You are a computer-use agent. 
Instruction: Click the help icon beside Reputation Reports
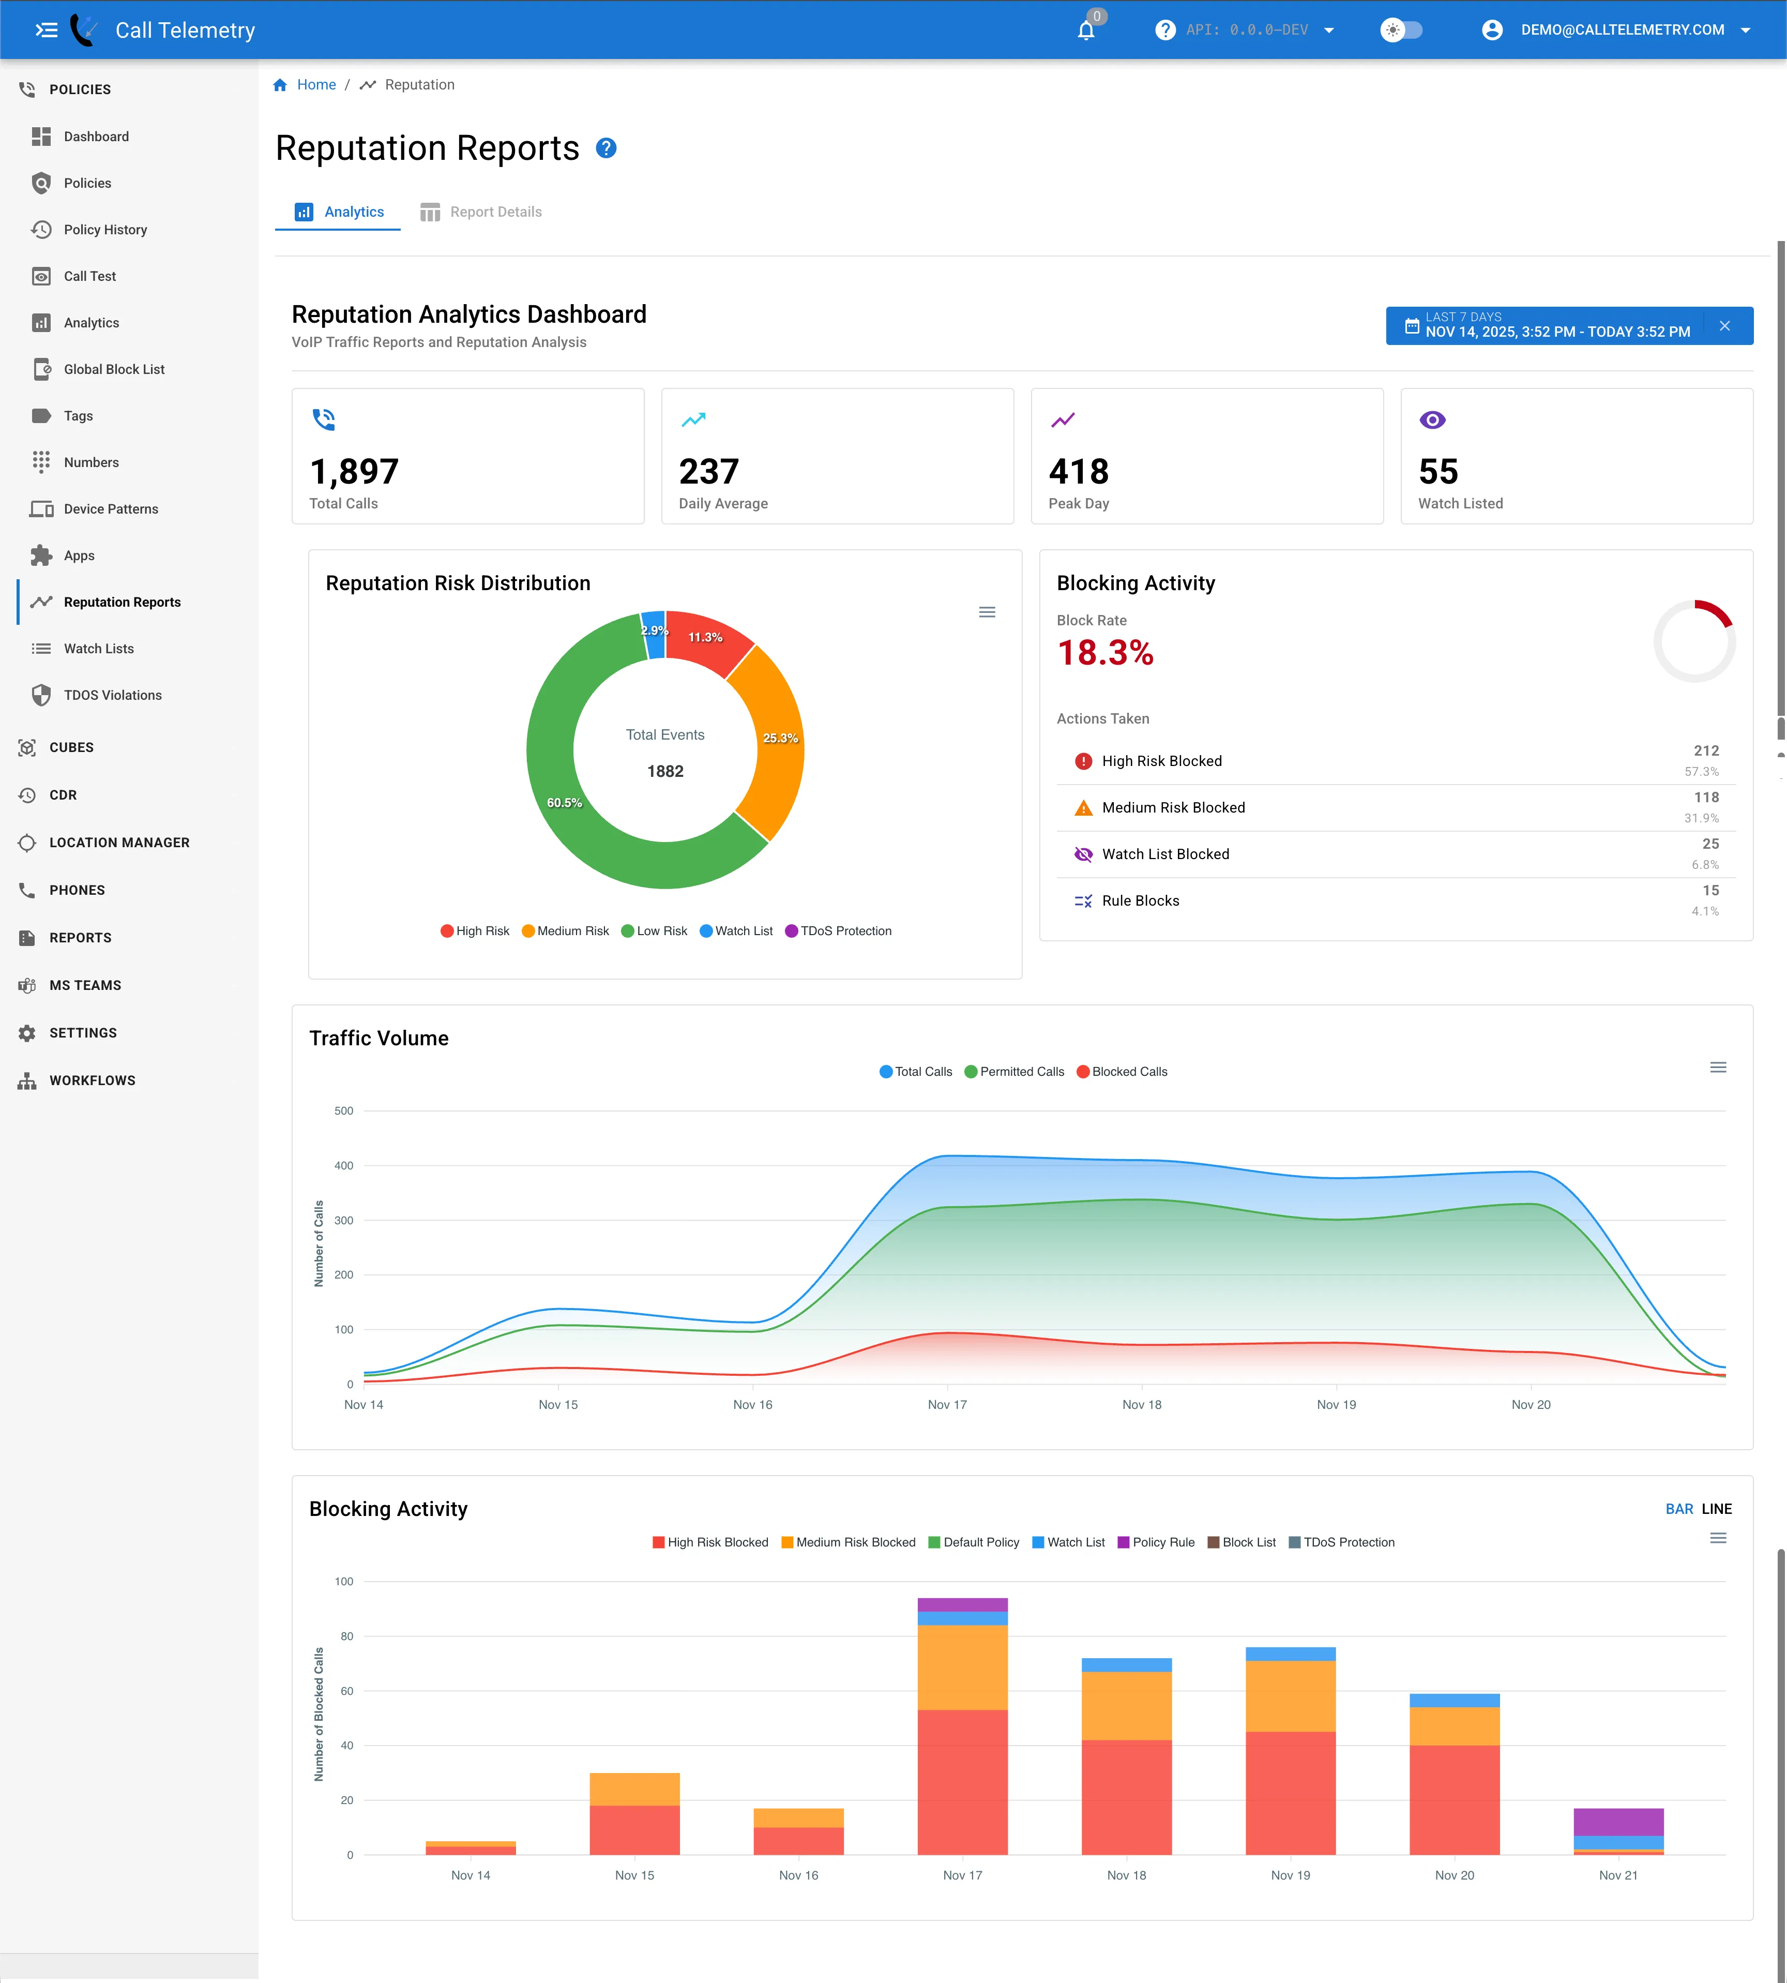point(607,148)
